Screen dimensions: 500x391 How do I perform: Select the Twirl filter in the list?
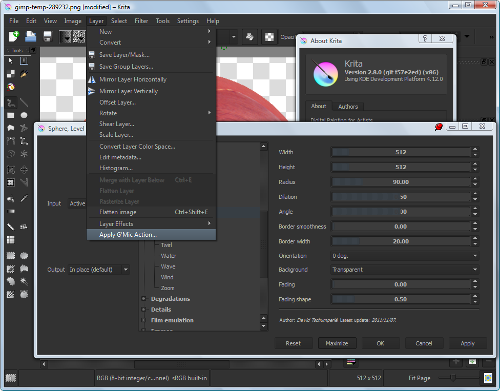pyautogui.click(x=166, y=245)
